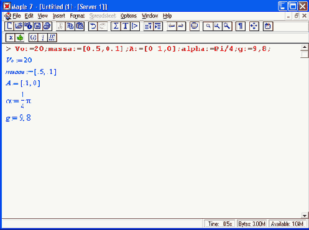This screenshot has width=309, height=230.
Task: Open an existing file via folder icon
Action: coord(19,26)
